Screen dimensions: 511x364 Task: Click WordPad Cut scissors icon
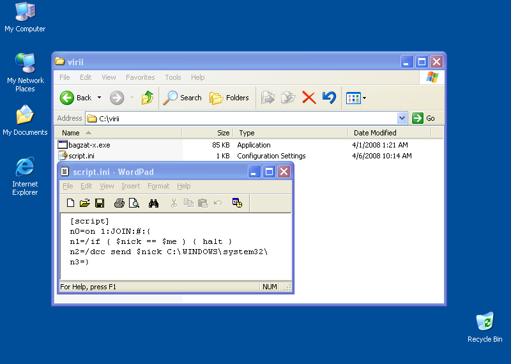click(174, 203)
